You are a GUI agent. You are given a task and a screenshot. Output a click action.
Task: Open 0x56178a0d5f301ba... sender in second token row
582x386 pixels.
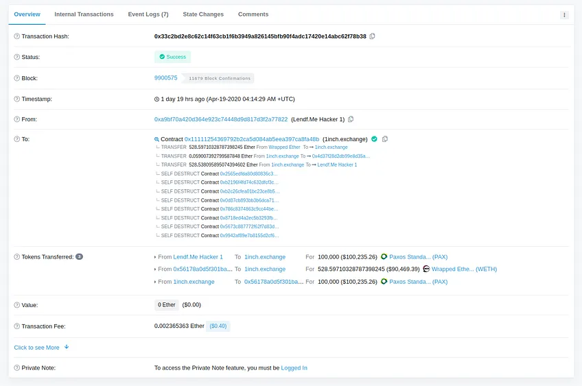tap(203, 269)
